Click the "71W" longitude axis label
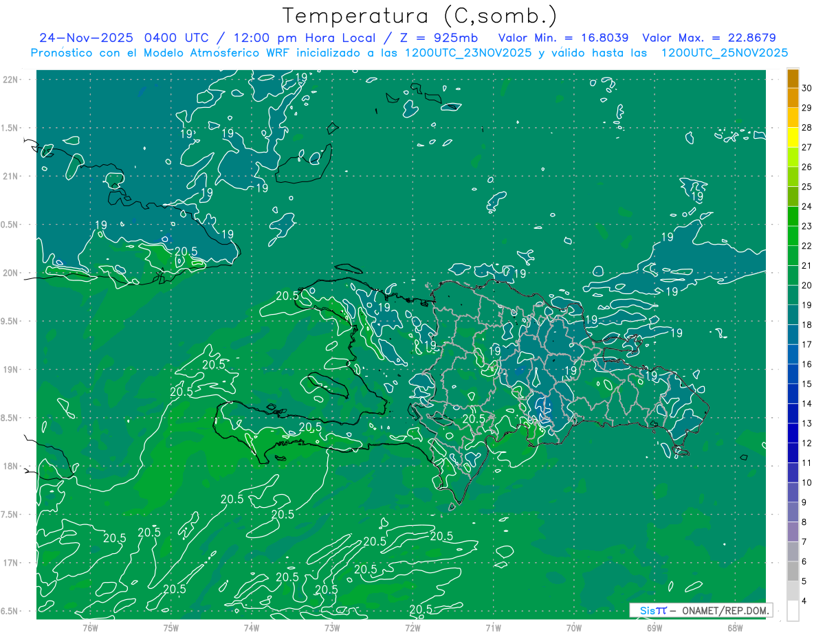 (x=493, y=627)
